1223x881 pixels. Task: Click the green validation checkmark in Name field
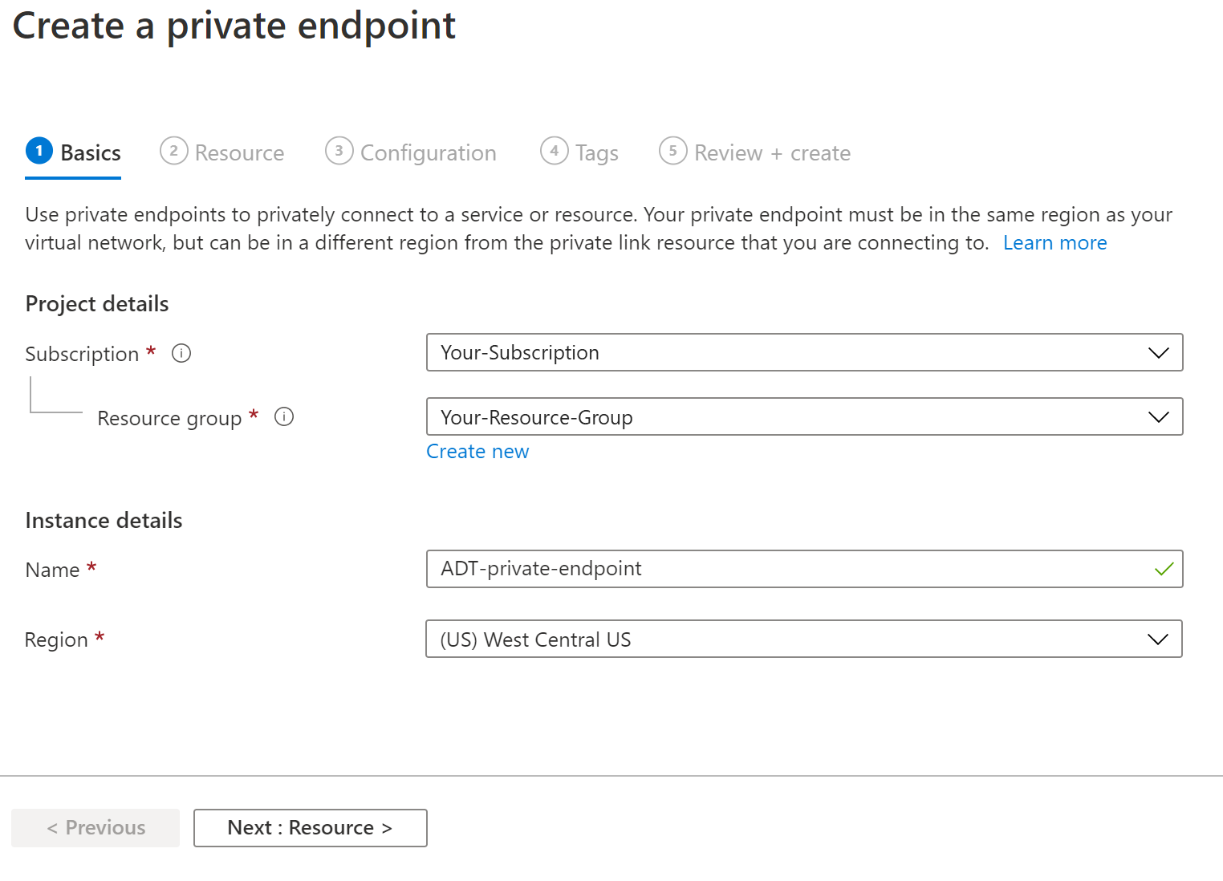click(x=1164, y=569)
